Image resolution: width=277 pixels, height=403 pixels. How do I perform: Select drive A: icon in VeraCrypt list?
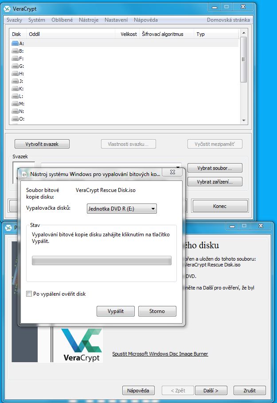point(15,43)
